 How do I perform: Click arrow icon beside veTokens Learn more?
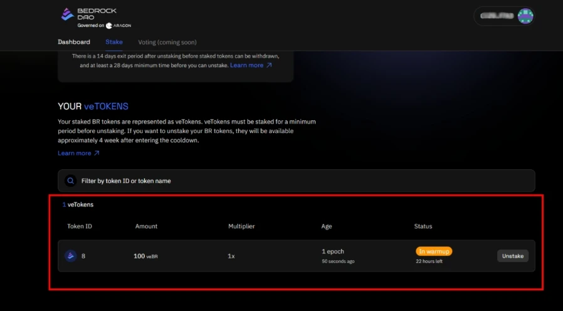[x=97, y=153]
